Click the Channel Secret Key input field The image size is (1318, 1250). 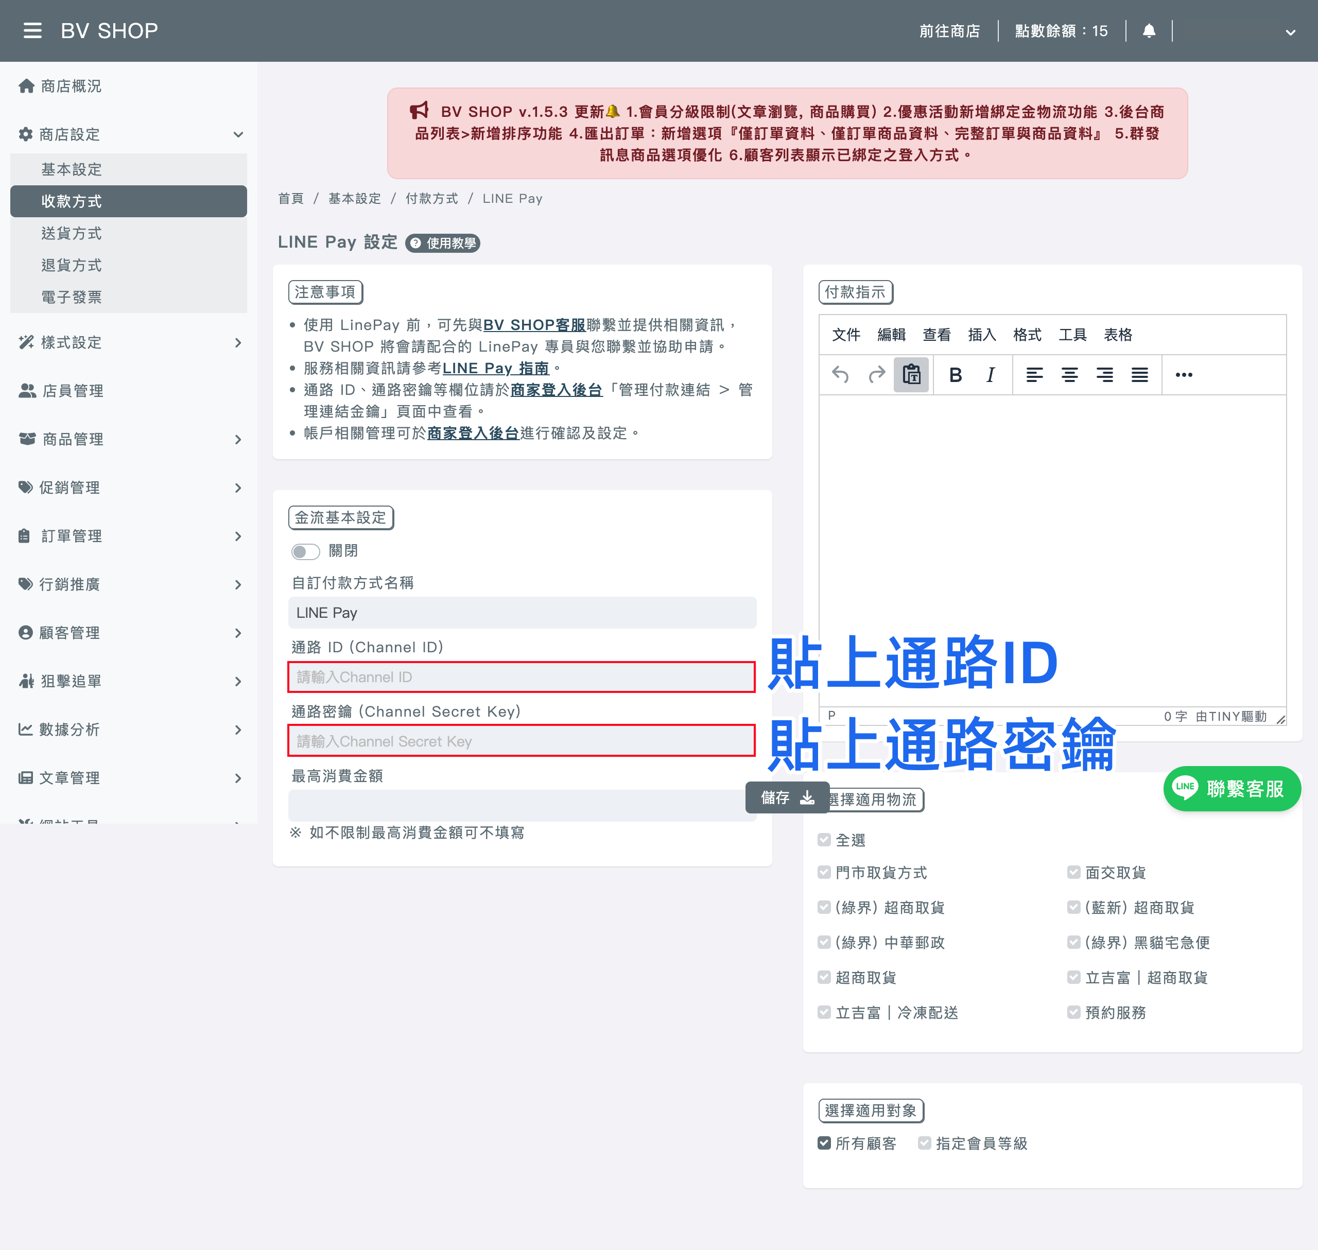[x=523, y=741]
